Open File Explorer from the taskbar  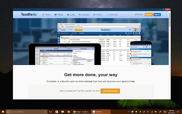(63, 112)
